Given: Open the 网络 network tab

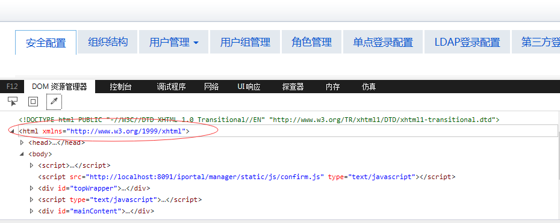Looking at the screenshot, I should (x=211, y=87).
